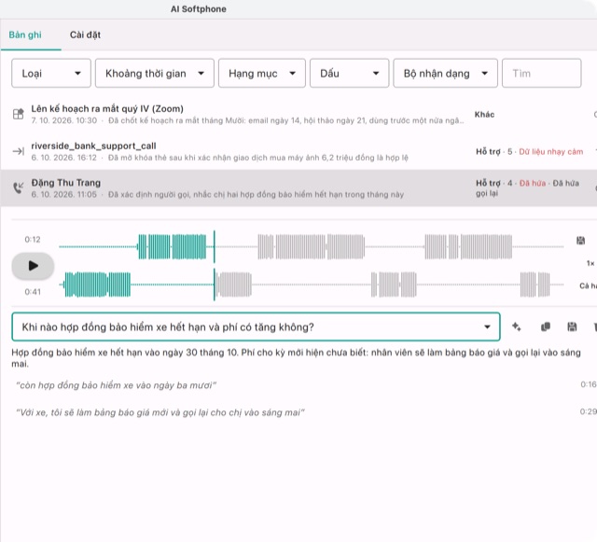Click the Khác category label
This screenshot has height=542, width=597.
click(484, 114)
